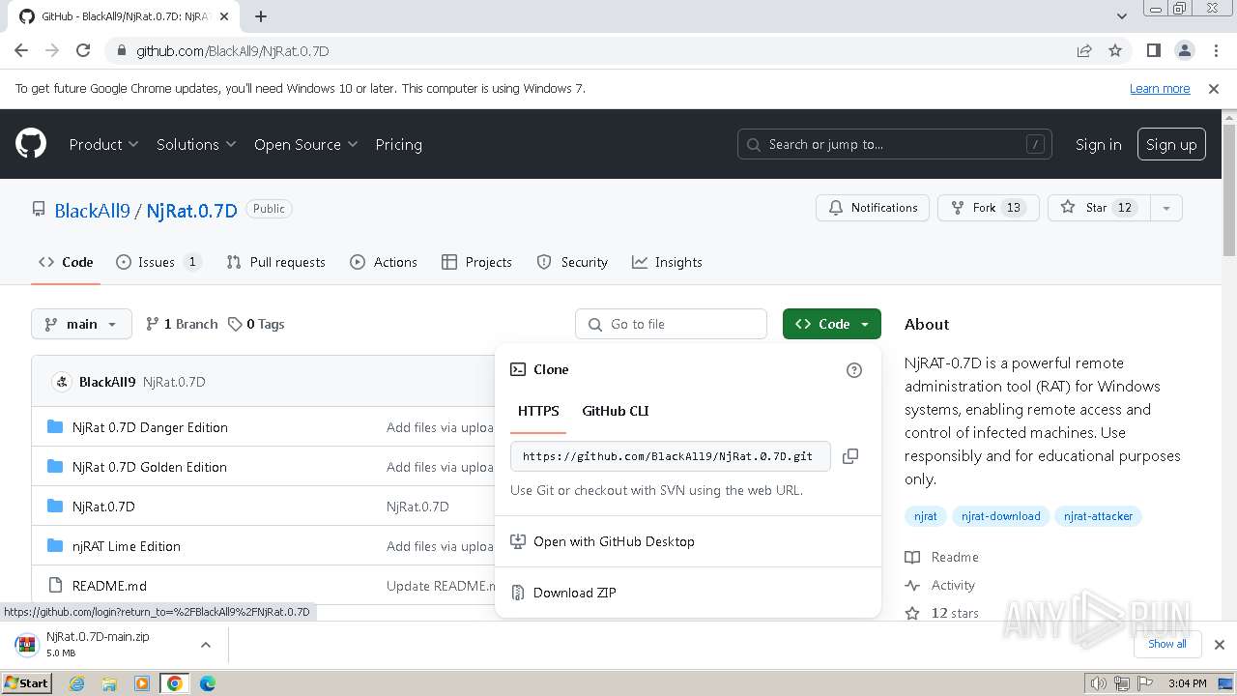
Task: Open the main branch selector
Action: pos(81,324)
